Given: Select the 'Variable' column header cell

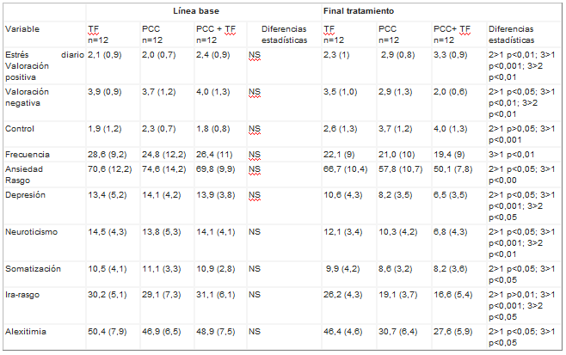Looking at the screenshot, I should click(22, 29).
